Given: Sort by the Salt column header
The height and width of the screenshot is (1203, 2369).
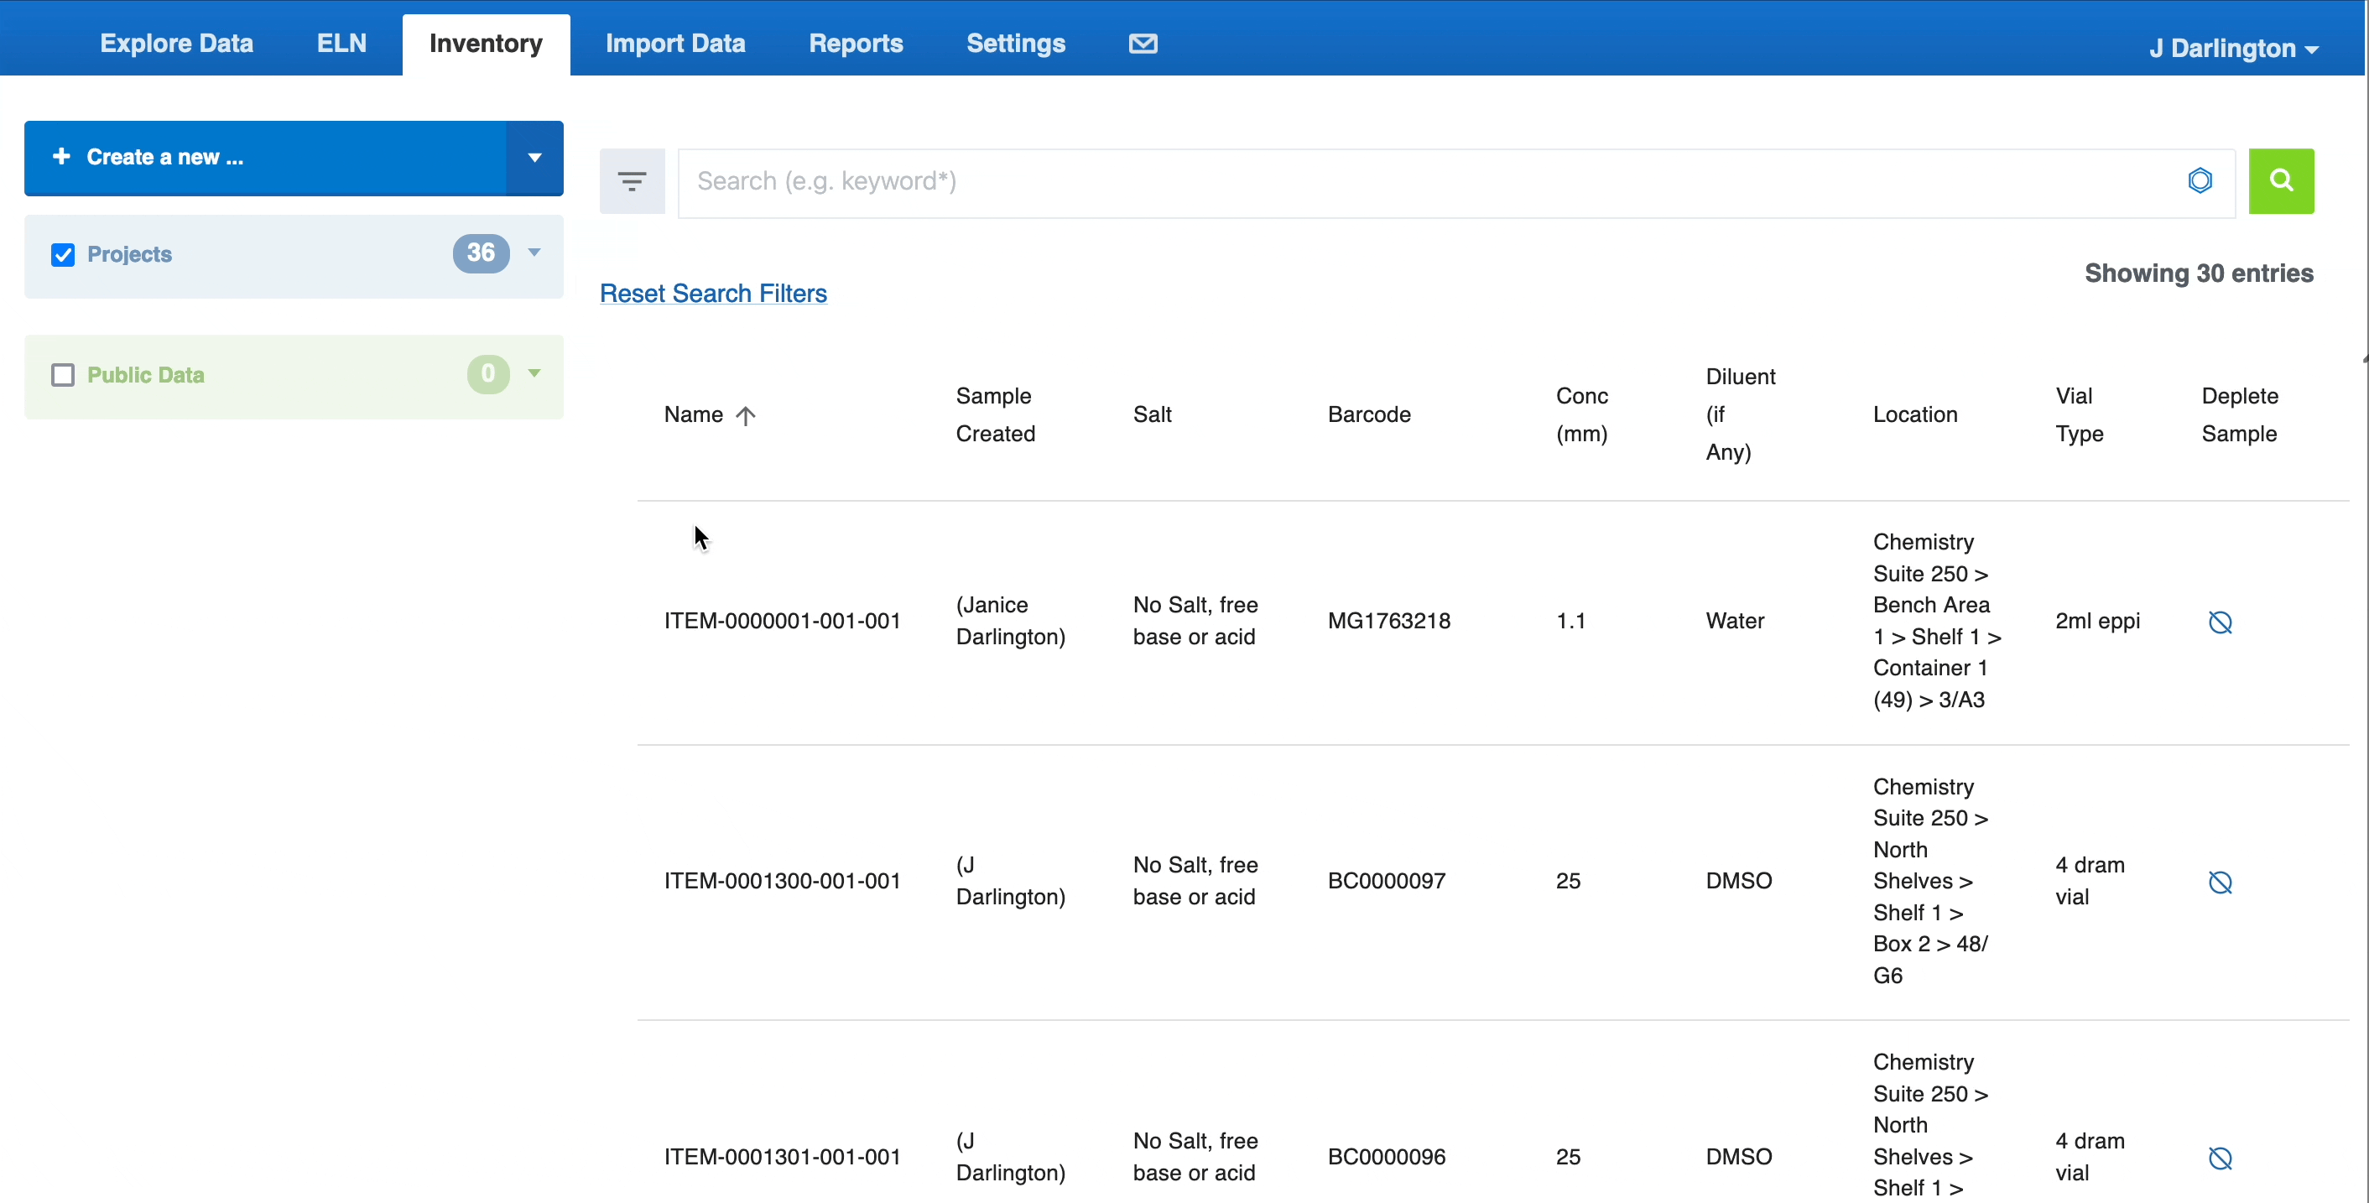Looking at the screenshot, I should click(1152, 414).
